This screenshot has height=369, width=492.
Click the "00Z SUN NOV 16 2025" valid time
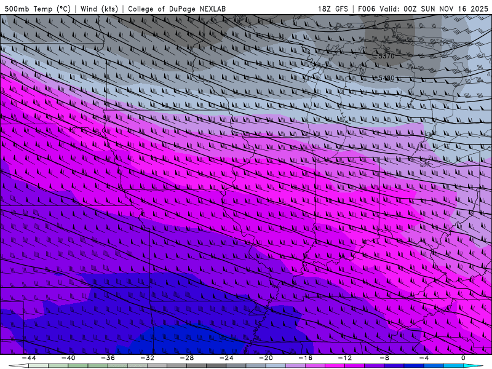[x=446, y=9]
